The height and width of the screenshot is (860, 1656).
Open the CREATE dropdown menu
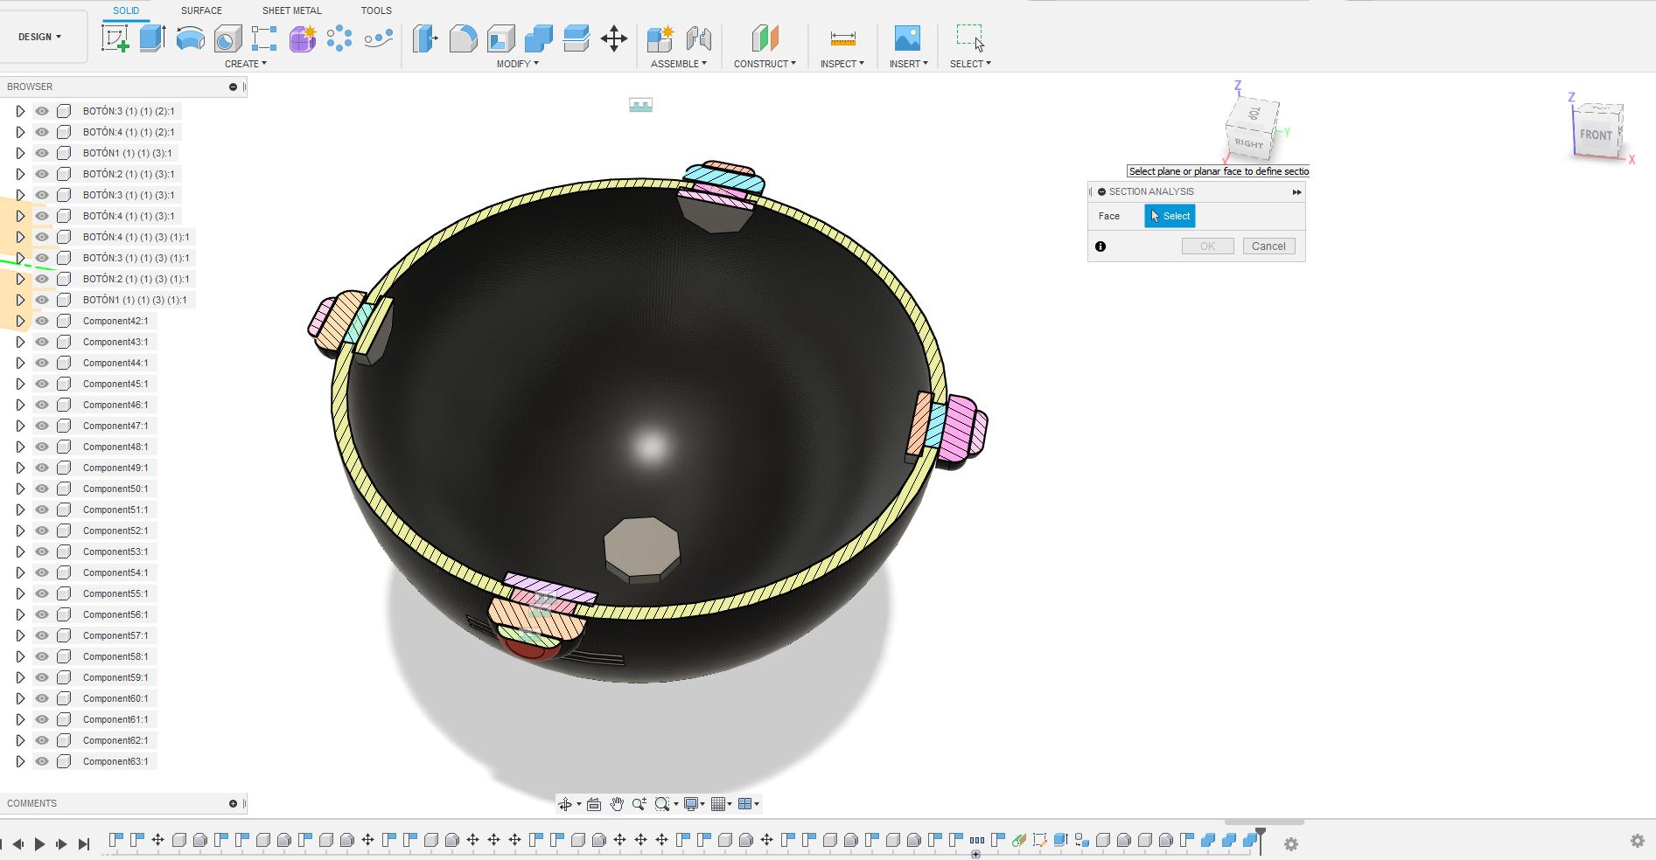pos(246,64)
